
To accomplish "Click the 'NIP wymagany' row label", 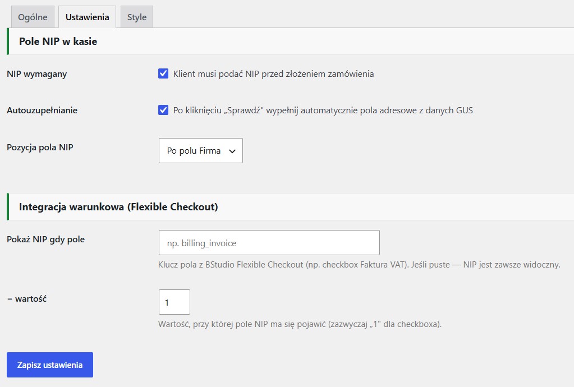I will pos(36,74).
